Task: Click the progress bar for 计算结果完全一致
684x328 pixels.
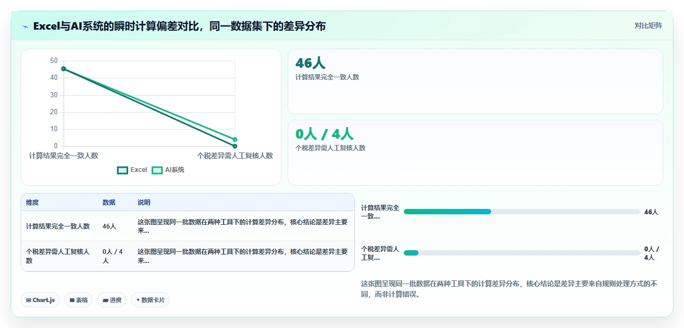Action: pyautogui.click(x=522, y=212)
